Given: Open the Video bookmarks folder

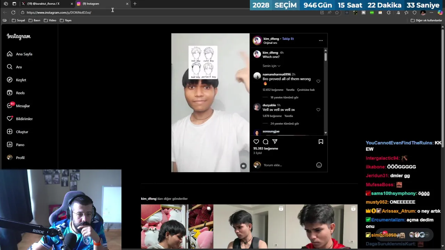Looking at the screenshot, I should click(x=50, y=20).
